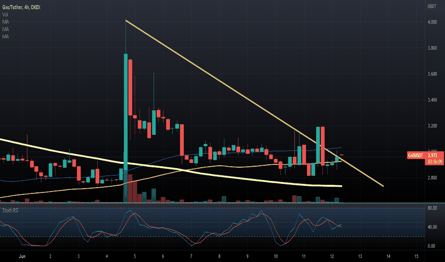Click date 15 on the time axis
Screen dimensions: 445x262
[416, 256]
